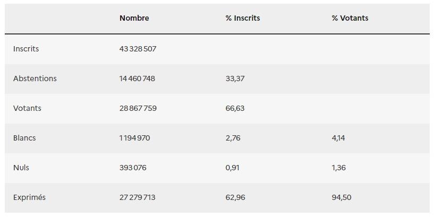Screen dimensions: 434x218
Task: Click the votants count 28 867 759
Action: (138, 108)
